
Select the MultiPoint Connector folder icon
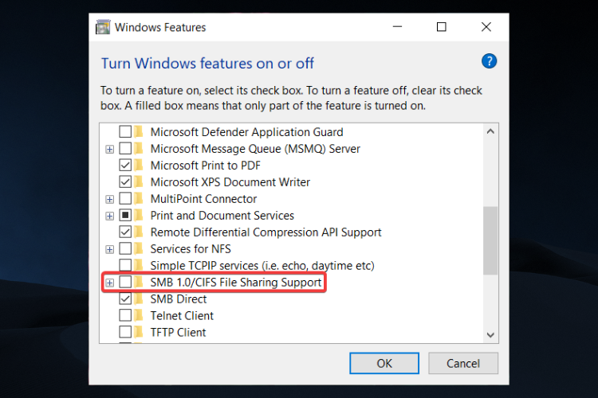(139, 199)
